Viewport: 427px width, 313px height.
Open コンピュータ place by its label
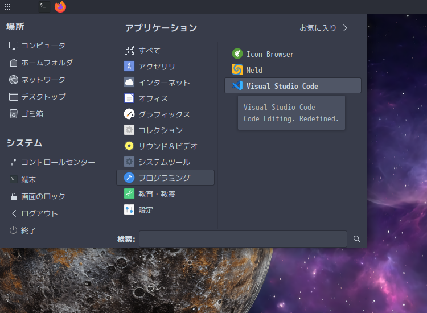[43, 46]
